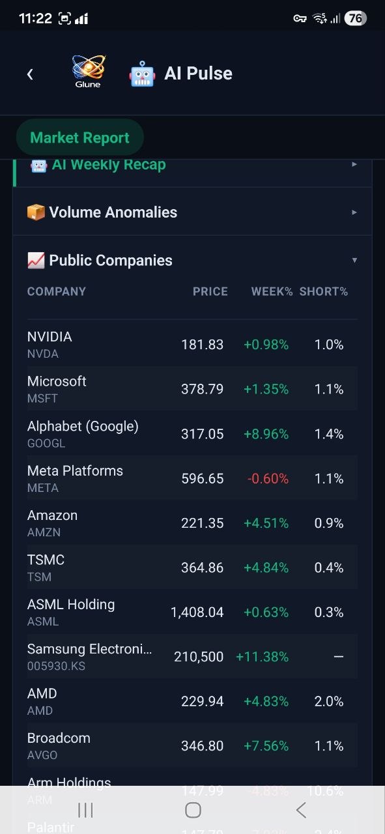Tap Meta Platforms' red -0.60% value
The height and width of the screenshot is (834, 385).
[266, 478]
